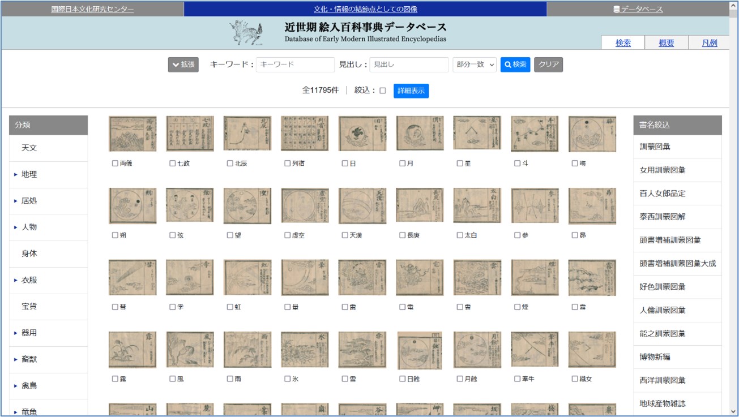This screenshot has height=417, width=739.
Task: Filter by book 能之訓蒙図彙
Action: pos(678,334)
